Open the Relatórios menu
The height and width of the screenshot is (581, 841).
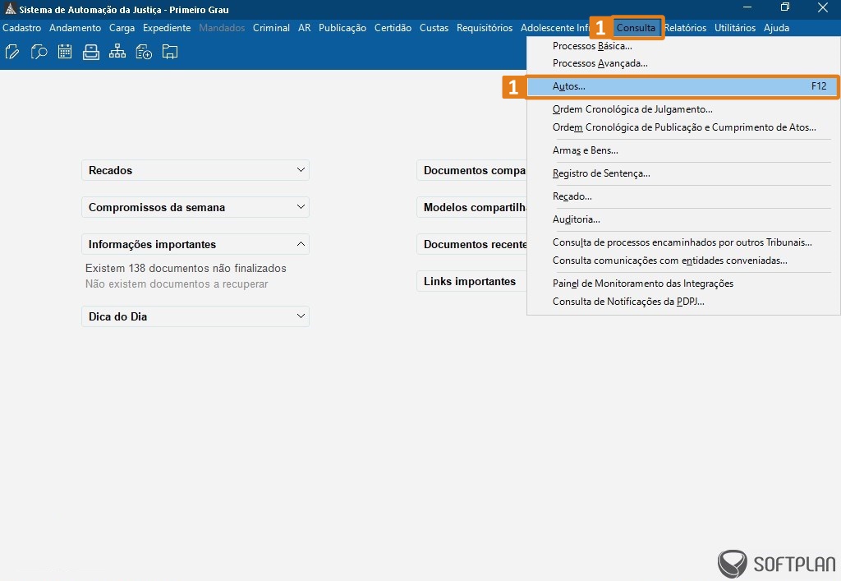[686, 28]
